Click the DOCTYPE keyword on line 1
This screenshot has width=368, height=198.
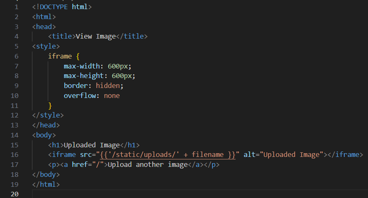[x=54, y=7]
